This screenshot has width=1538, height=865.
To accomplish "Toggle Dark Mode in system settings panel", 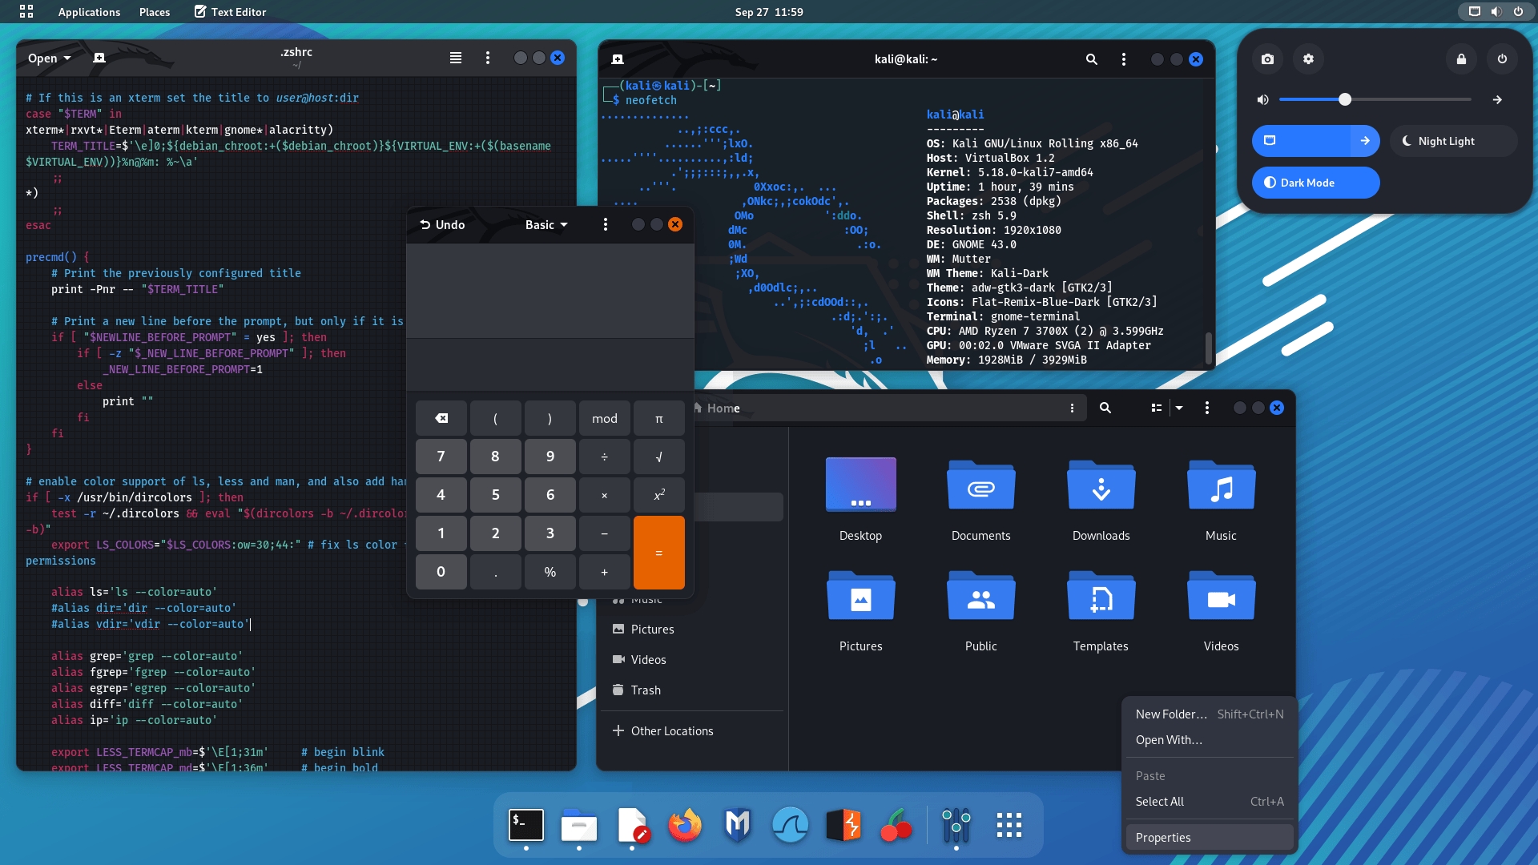I will click(x=1315, y=183).
